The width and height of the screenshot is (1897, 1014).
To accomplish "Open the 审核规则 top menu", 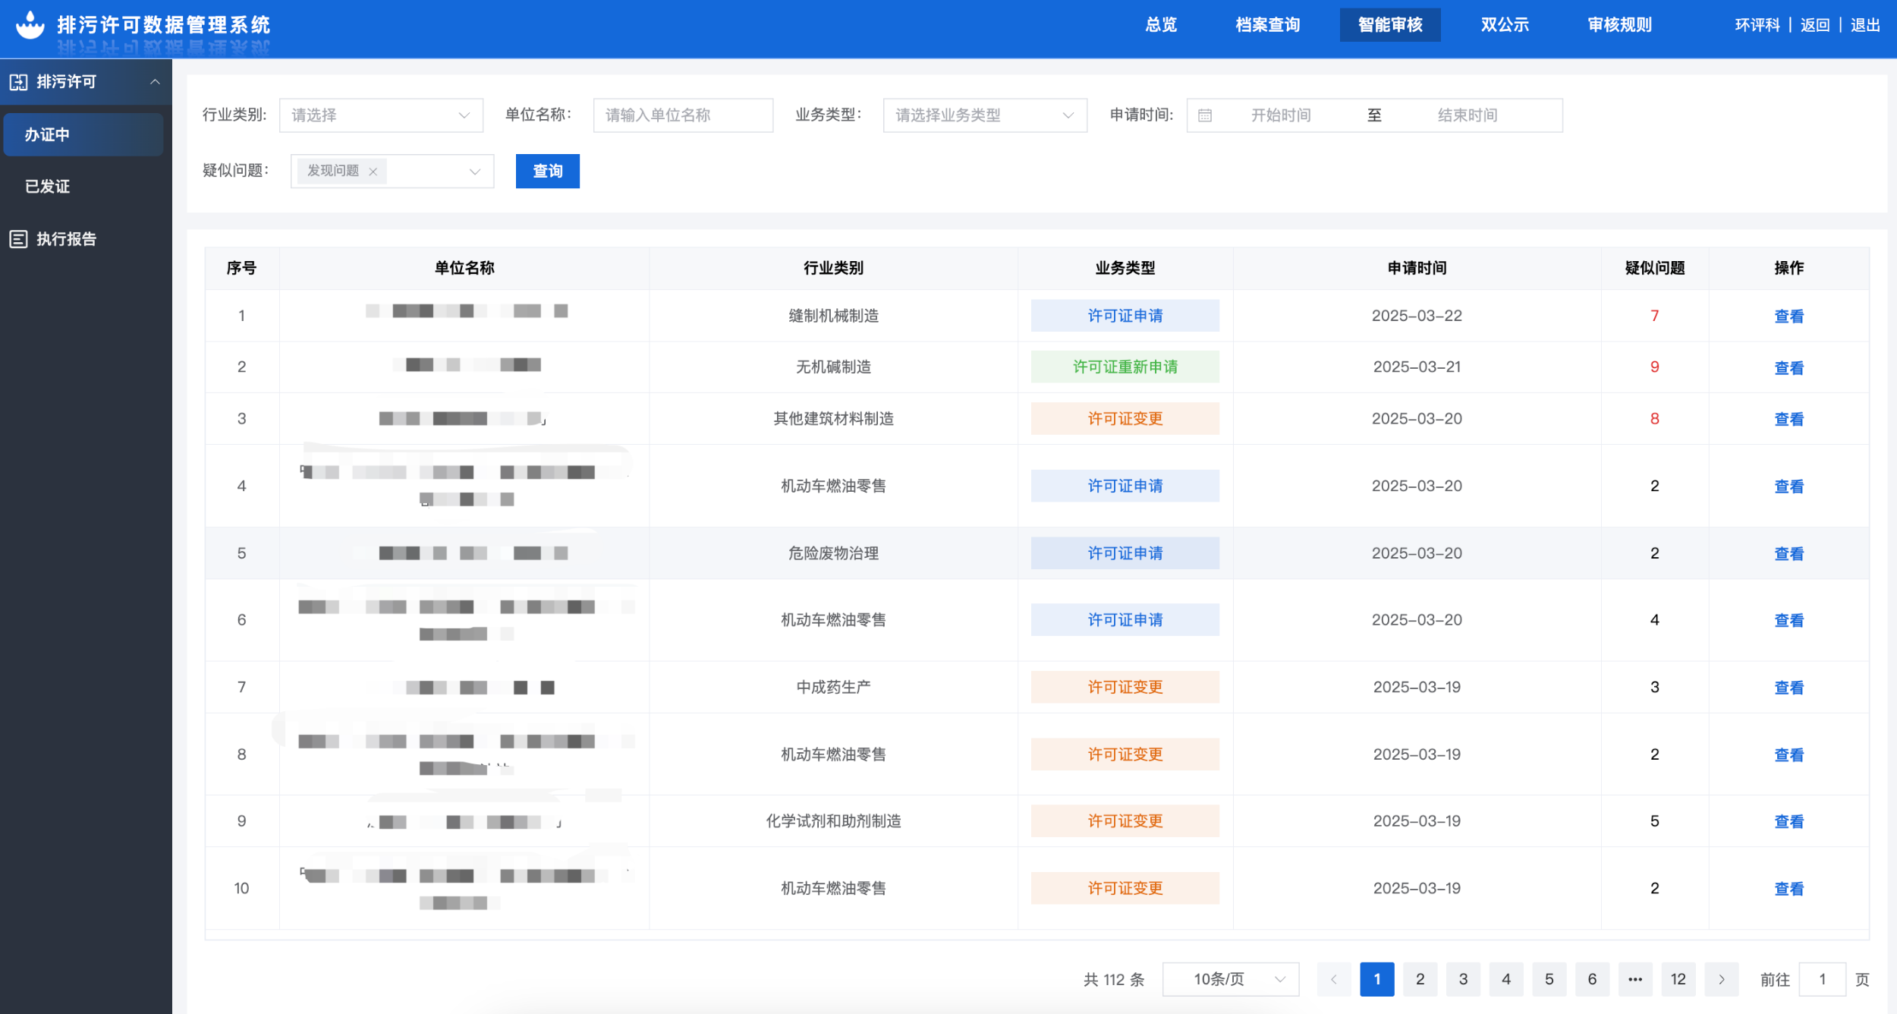I will click(x=1619, y=25).
